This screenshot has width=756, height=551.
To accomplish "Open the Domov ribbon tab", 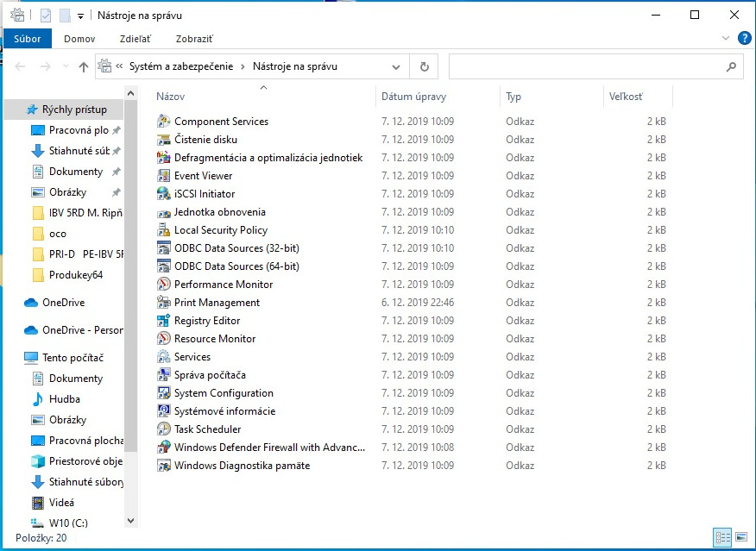I will click(x=79, y=39).
